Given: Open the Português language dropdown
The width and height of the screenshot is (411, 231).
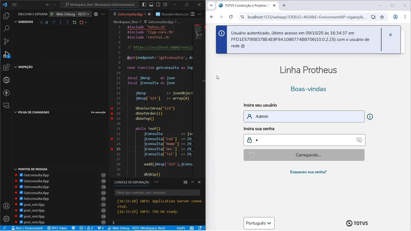Looking at the screenshot, I should click(259, 223).
